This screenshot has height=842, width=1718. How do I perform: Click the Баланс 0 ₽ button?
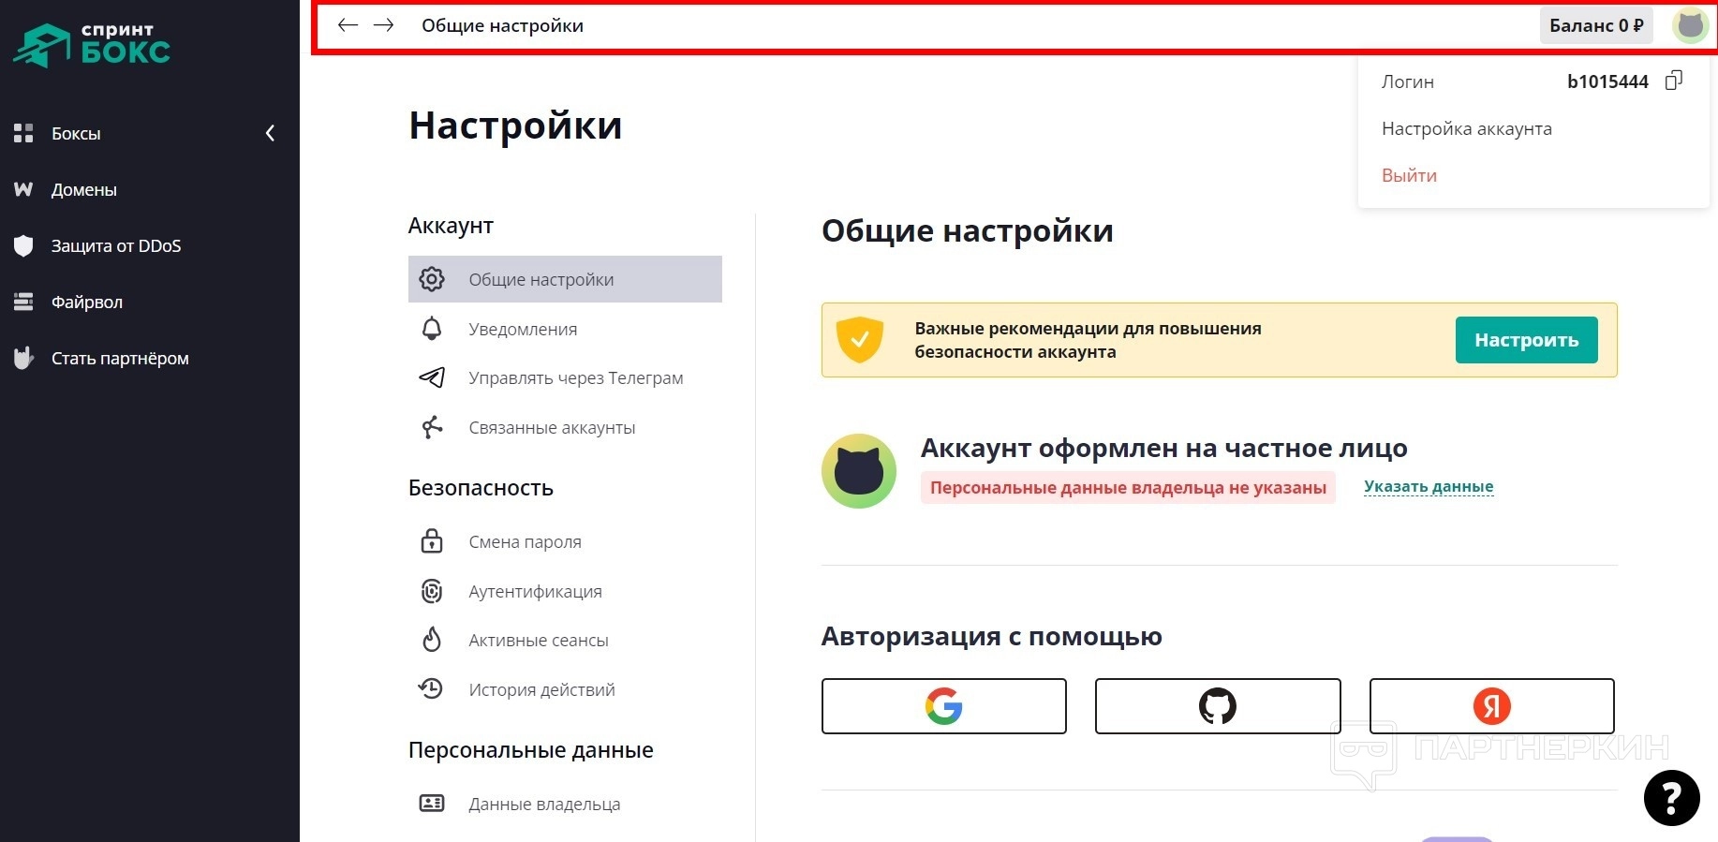pos(1596,25)
